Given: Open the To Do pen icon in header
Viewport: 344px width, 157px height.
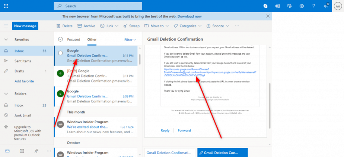Looking at the screenshot, I should tap(290, 6).
